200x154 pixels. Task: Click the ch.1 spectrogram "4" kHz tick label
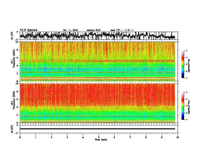pyautogui.click(x=18, y=66)
